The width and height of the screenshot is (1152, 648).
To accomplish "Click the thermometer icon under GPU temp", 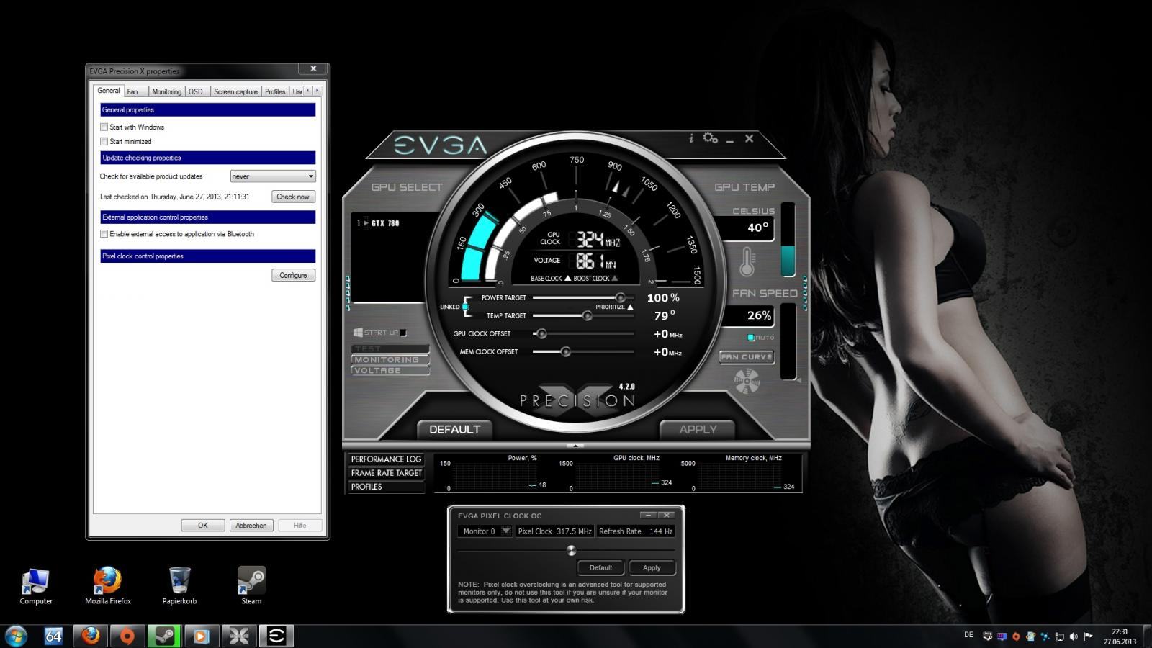I will pyautogui.click(x=747, y=262).
